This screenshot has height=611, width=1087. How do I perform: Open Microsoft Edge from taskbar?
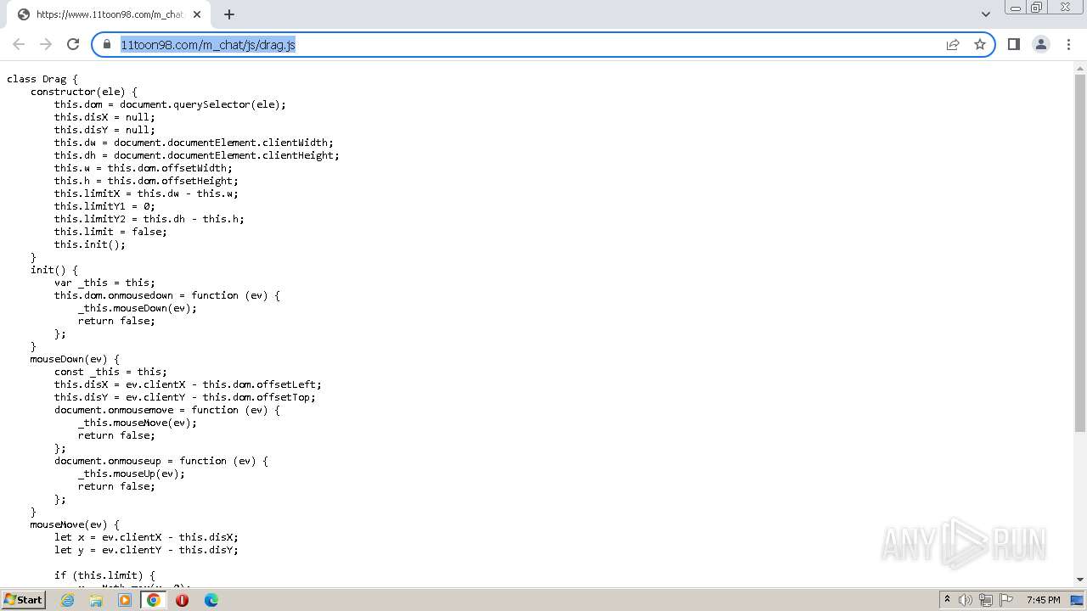(211, 600)
